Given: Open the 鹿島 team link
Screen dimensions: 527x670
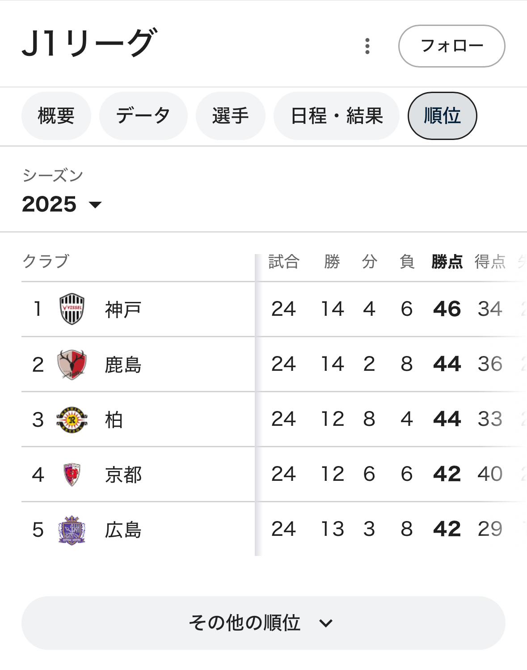Looking at the screenshot, I should [x=123, y=365].
